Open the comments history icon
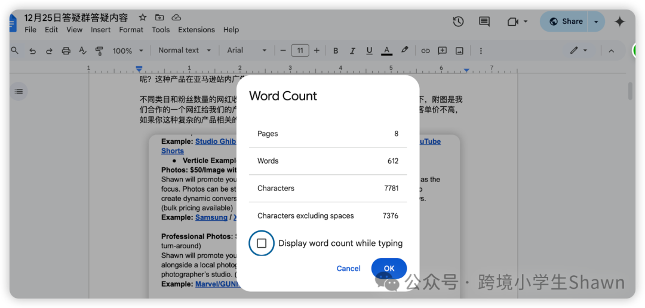The height and width of the screenshot is (308, 645). (484, 21)
